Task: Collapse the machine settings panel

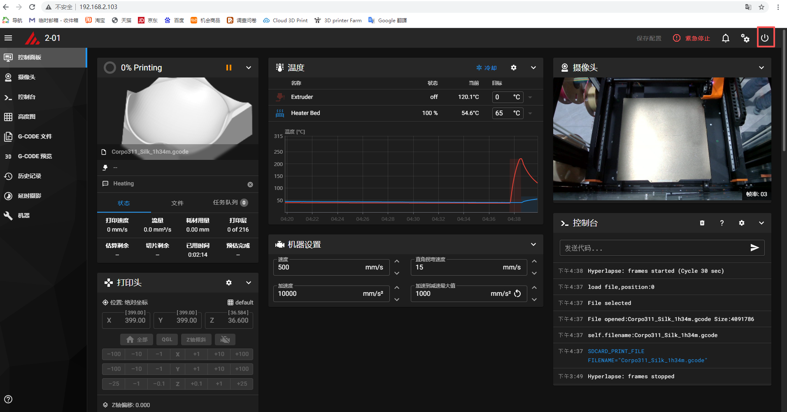Action: point(533,244)
